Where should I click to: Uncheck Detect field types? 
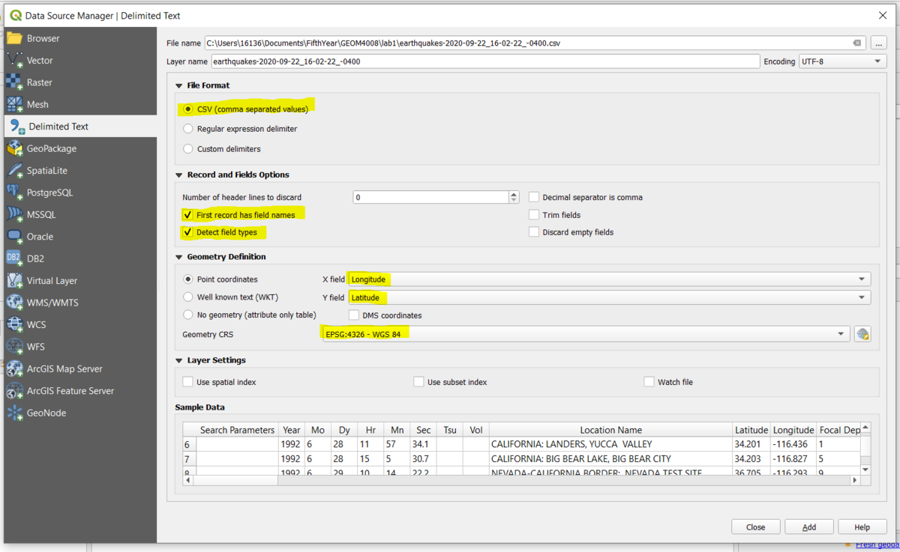[187, 232]
